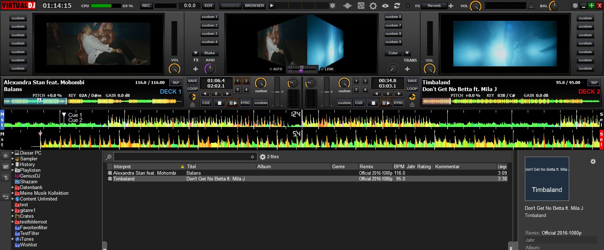
Task: Click custom 1 video effect button
Action: [209, 17]
